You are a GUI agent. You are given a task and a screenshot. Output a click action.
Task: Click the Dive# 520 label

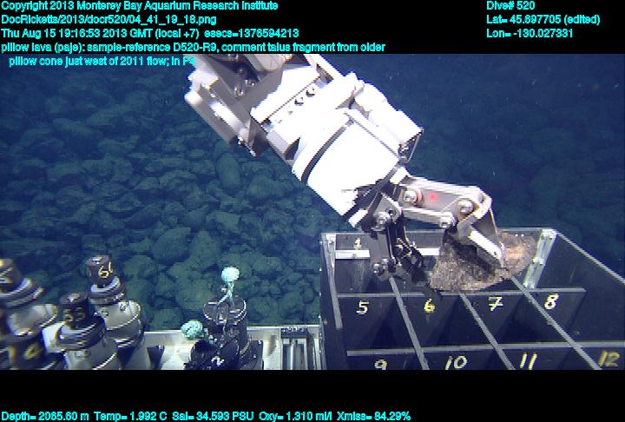511,5
